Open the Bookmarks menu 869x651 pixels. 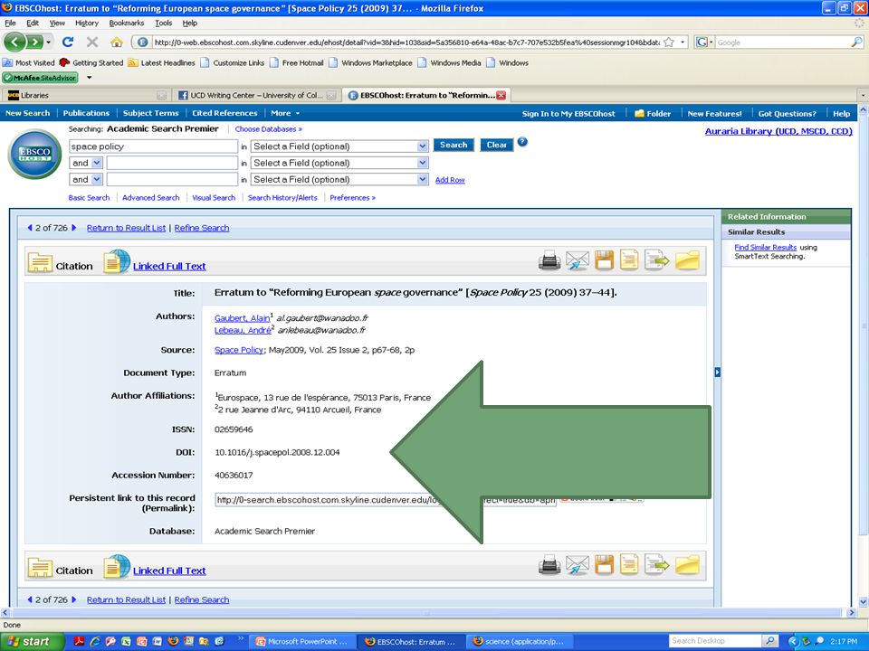pos(127,23)
